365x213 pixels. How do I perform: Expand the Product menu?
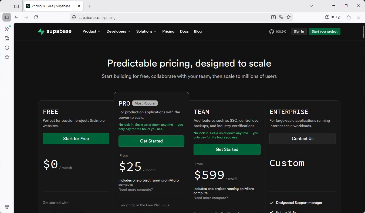pyautogui.click(x=91, y=31)
